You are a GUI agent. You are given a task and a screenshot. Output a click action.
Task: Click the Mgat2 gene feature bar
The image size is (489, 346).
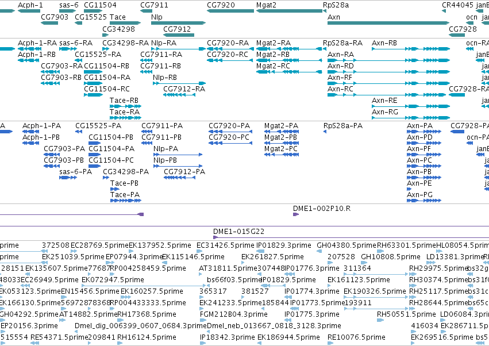[x=289, y=11]
